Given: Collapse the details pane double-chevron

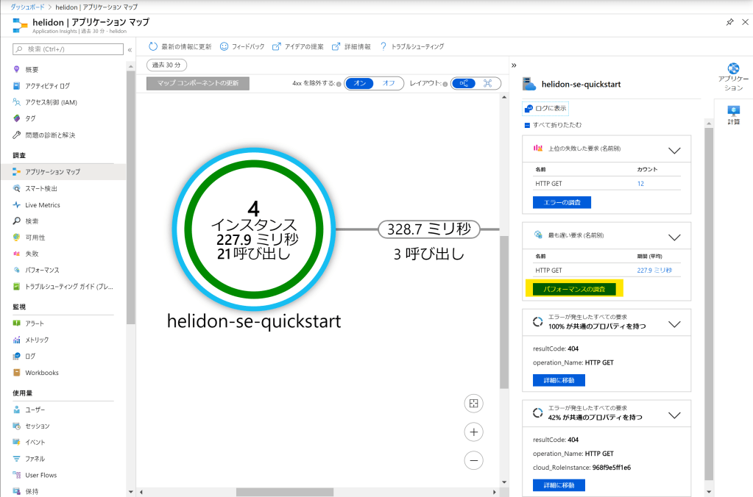Looking at the screenshot, I should coord(514,65).
